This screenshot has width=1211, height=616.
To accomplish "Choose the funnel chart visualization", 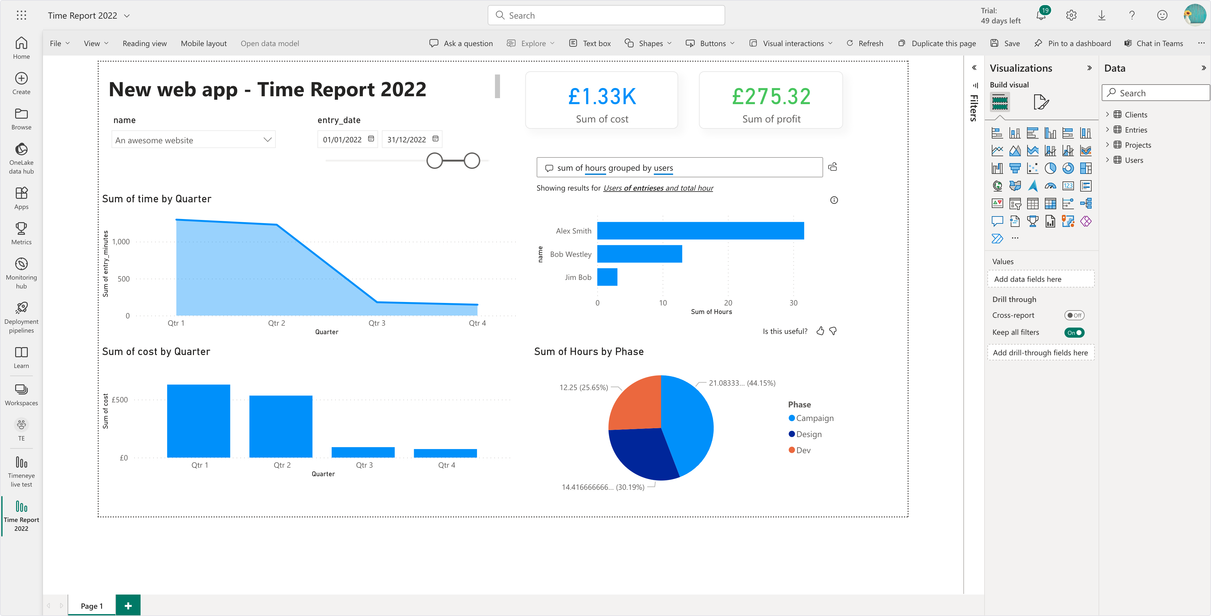I will (x=1015, y=169).
